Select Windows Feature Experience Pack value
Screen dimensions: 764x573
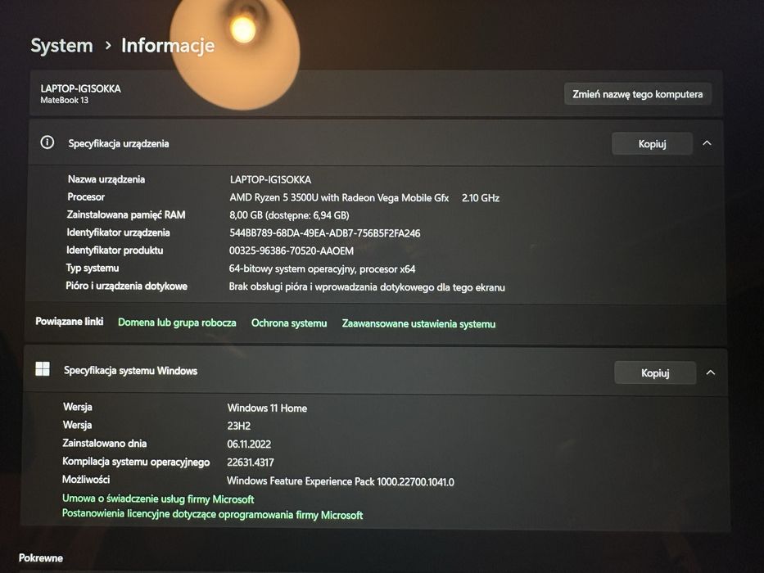pos(340,481)
